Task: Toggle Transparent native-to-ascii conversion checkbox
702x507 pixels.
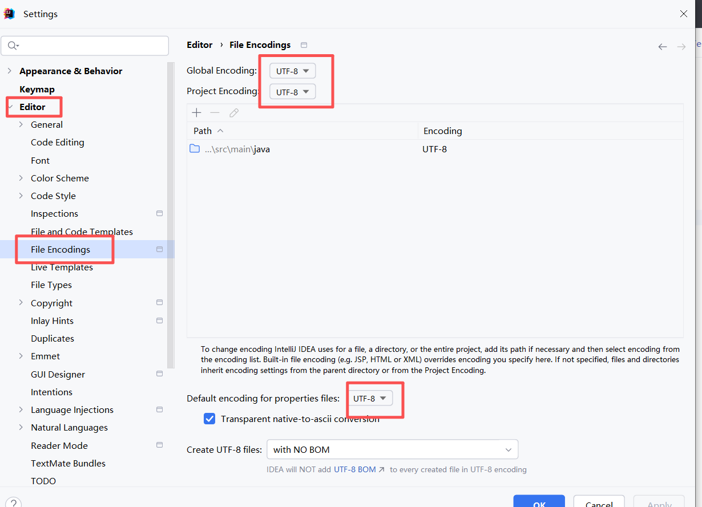Action: click(x=209, y=419)
